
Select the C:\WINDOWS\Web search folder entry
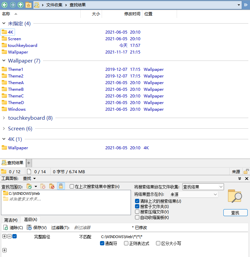click(21, 193)
